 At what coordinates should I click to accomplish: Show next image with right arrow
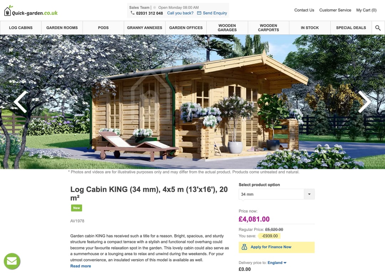[x=364, y=102]
